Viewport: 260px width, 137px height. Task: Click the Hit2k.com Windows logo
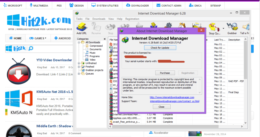[13, 20]
